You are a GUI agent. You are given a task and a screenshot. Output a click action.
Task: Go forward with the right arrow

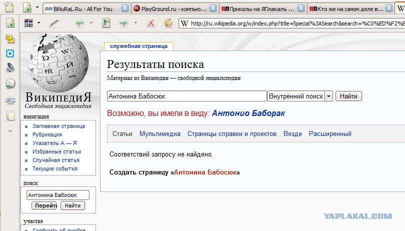(x=123, y=23)
